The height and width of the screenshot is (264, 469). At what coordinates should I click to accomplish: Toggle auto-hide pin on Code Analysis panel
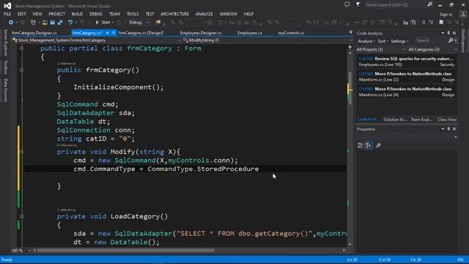tap(448, 33)
